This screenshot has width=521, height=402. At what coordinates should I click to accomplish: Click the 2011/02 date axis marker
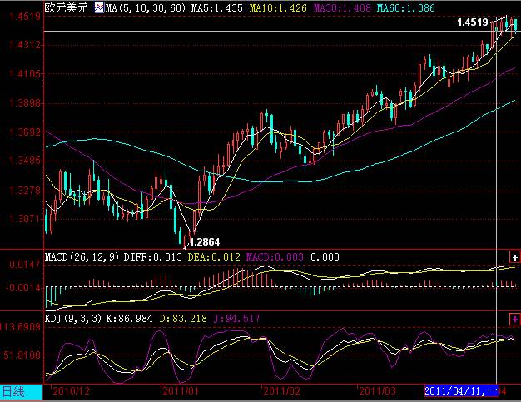tap(282, 391)
